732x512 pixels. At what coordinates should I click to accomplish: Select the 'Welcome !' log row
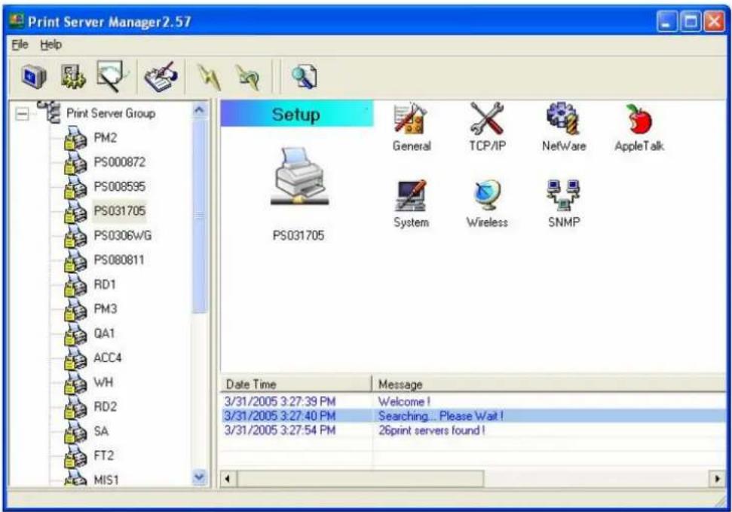473,401
